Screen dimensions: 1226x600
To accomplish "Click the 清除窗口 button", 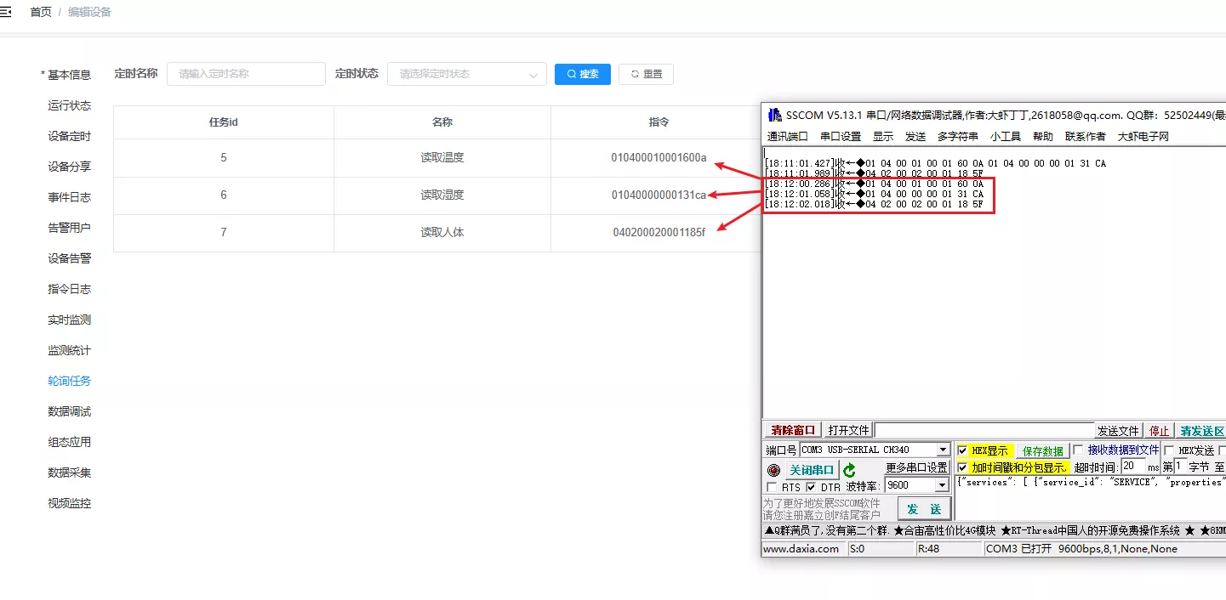I will [x=792, y=430].
